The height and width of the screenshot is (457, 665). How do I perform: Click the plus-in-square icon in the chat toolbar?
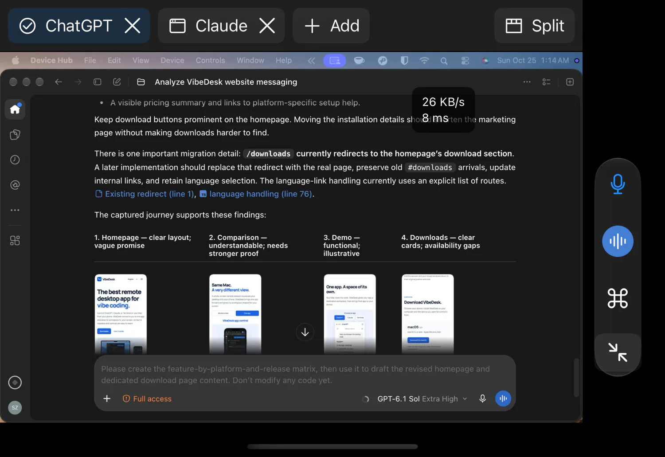pyautogui.click(x=570, y=82)
